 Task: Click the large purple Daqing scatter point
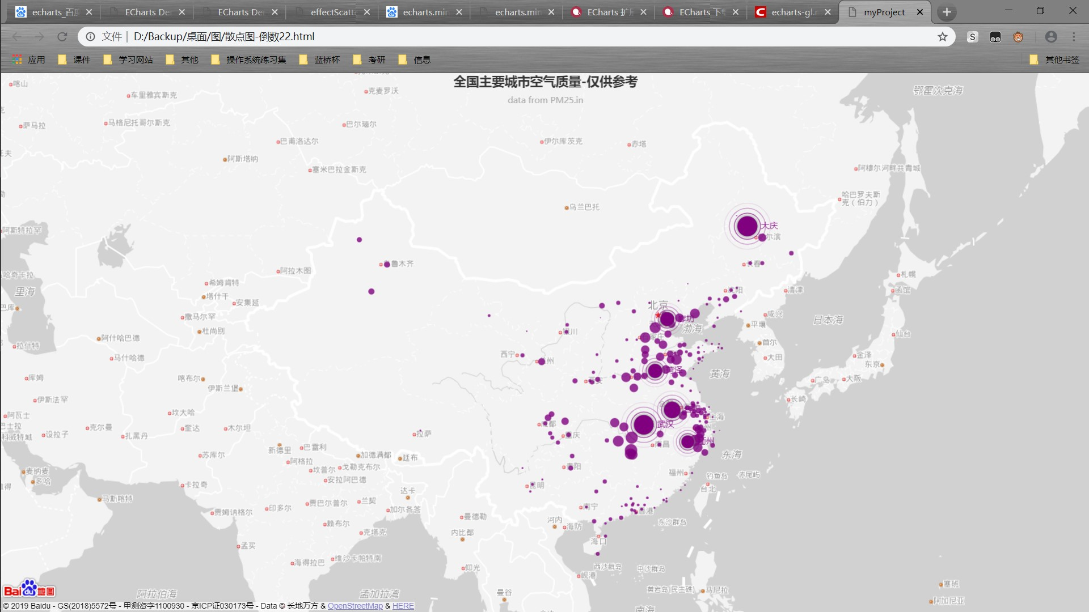[747, 226]
